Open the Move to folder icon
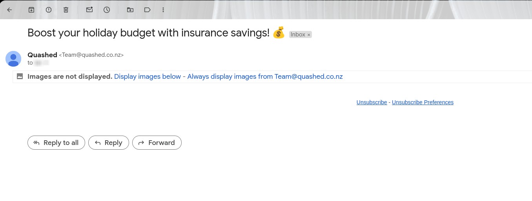This screenshot has height=201, width=532. coord(130,10)
